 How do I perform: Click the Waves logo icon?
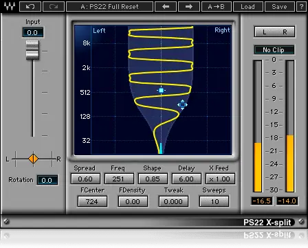10,6
